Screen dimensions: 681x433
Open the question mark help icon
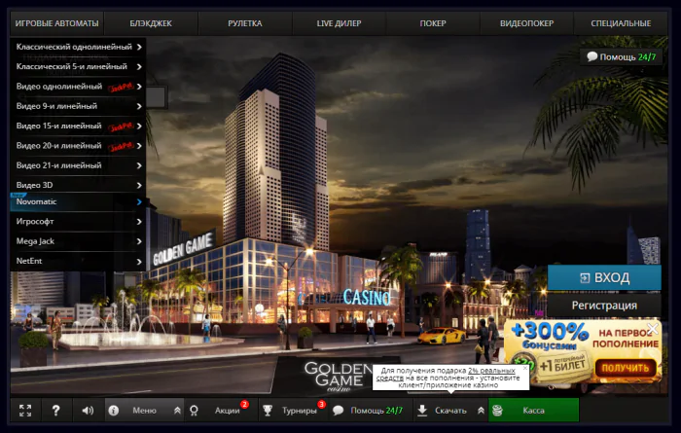click(x=56, y=411)
